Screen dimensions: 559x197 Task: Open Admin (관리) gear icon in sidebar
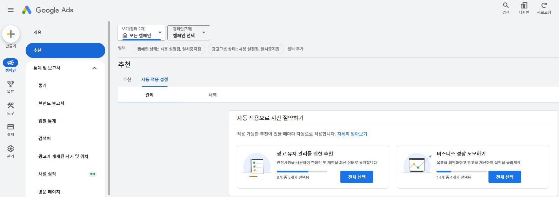(11, 149)
